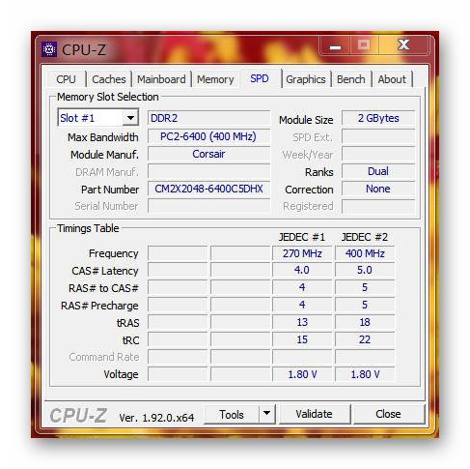470x469 pixels.
Task: Click the tRAS value 13
Action: pyautogui.click(x=302, y=322)
